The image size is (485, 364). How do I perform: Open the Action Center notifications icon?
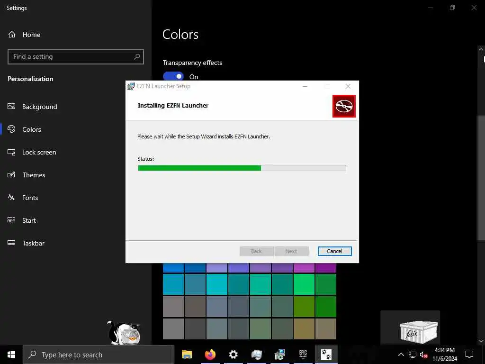click(469, 355)
